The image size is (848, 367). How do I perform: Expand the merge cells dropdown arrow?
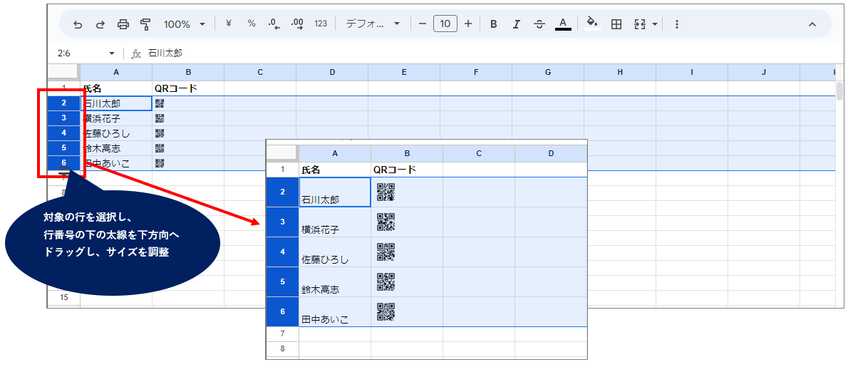655,24
